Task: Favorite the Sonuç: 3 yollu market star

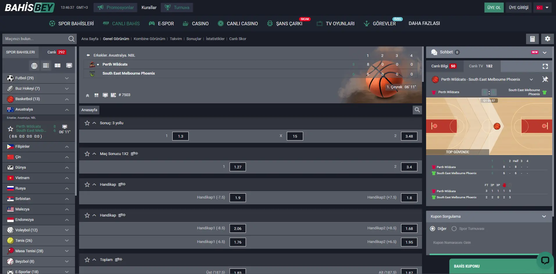Action: (x=87, y=123)
